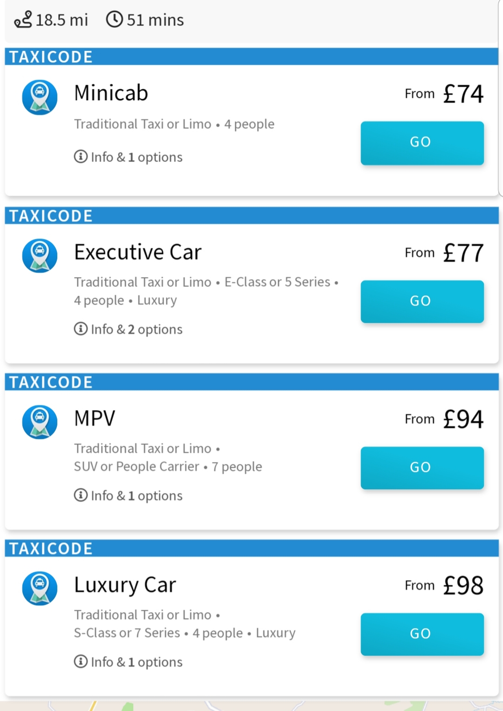Click the info circle icon under Executive Car

(x=81, y=329)
